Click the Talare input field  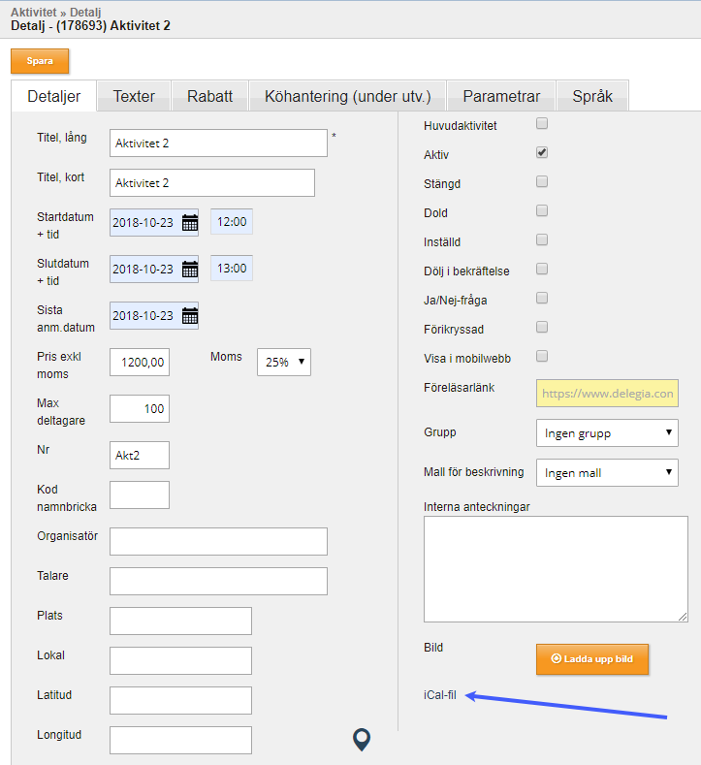(x=218, y=581)
